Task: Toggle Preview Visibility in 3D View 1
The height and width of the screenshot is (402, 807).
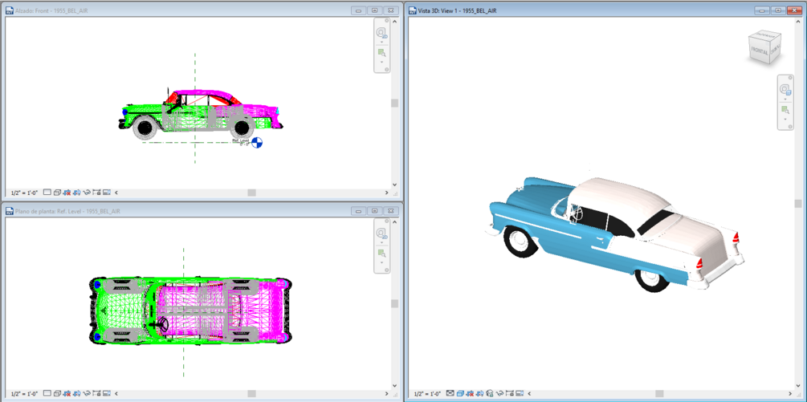Action: [520, 393]
